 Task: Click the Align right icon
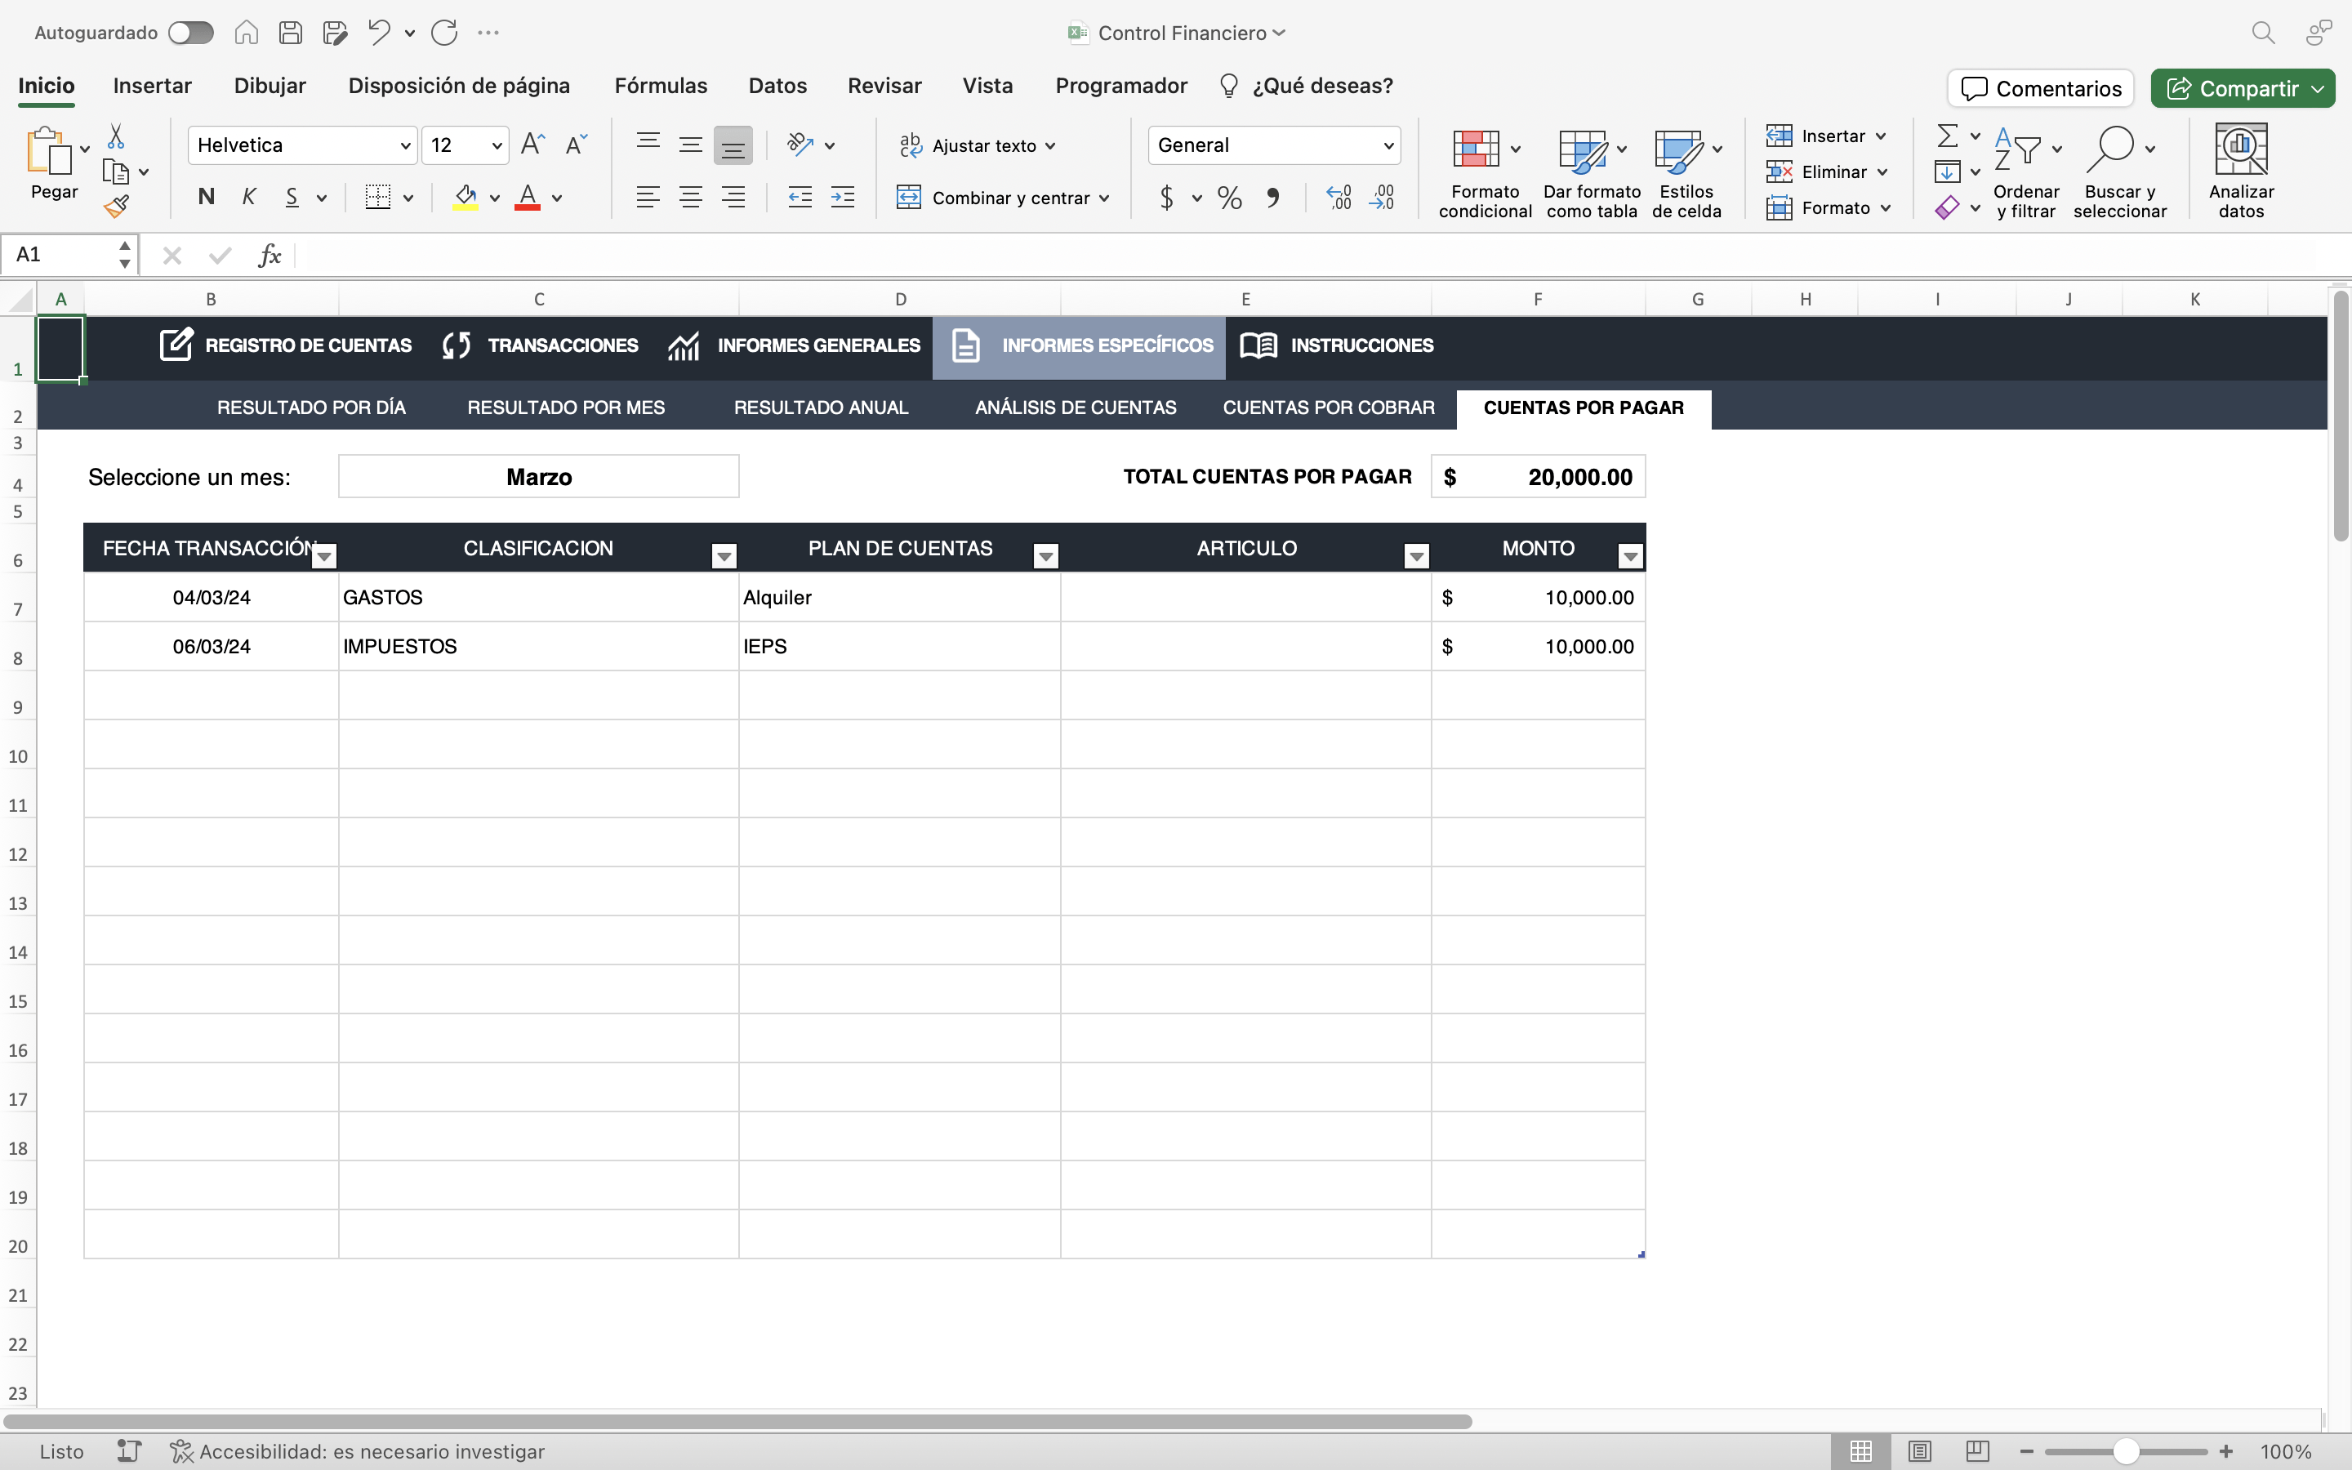[733, 198]
